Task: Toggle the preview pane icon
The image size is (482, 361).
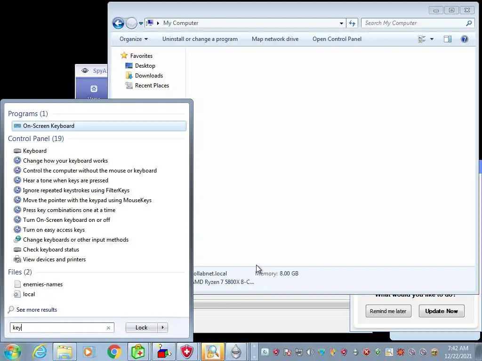Action: 448,39
